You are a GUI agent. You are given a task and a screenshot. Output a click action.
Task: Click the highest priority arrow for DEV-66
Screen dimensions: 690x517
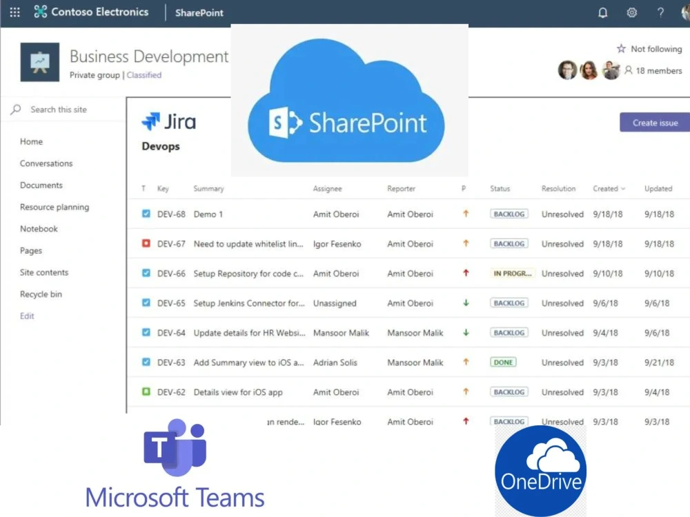[x=466, y=273]
